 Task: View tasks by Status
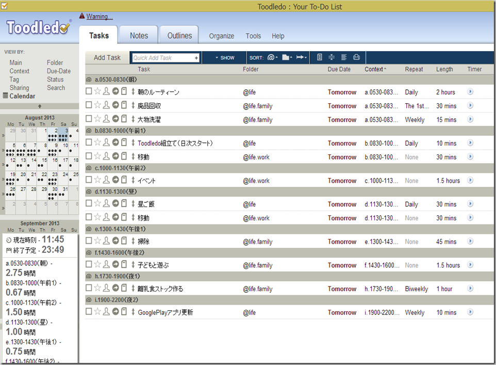pyautogui.click(x=55, y=79)
